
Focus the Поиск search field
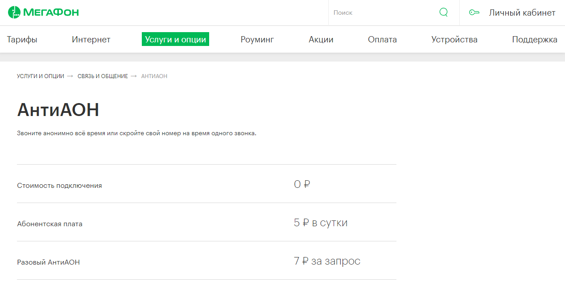[x=384, y=12]
